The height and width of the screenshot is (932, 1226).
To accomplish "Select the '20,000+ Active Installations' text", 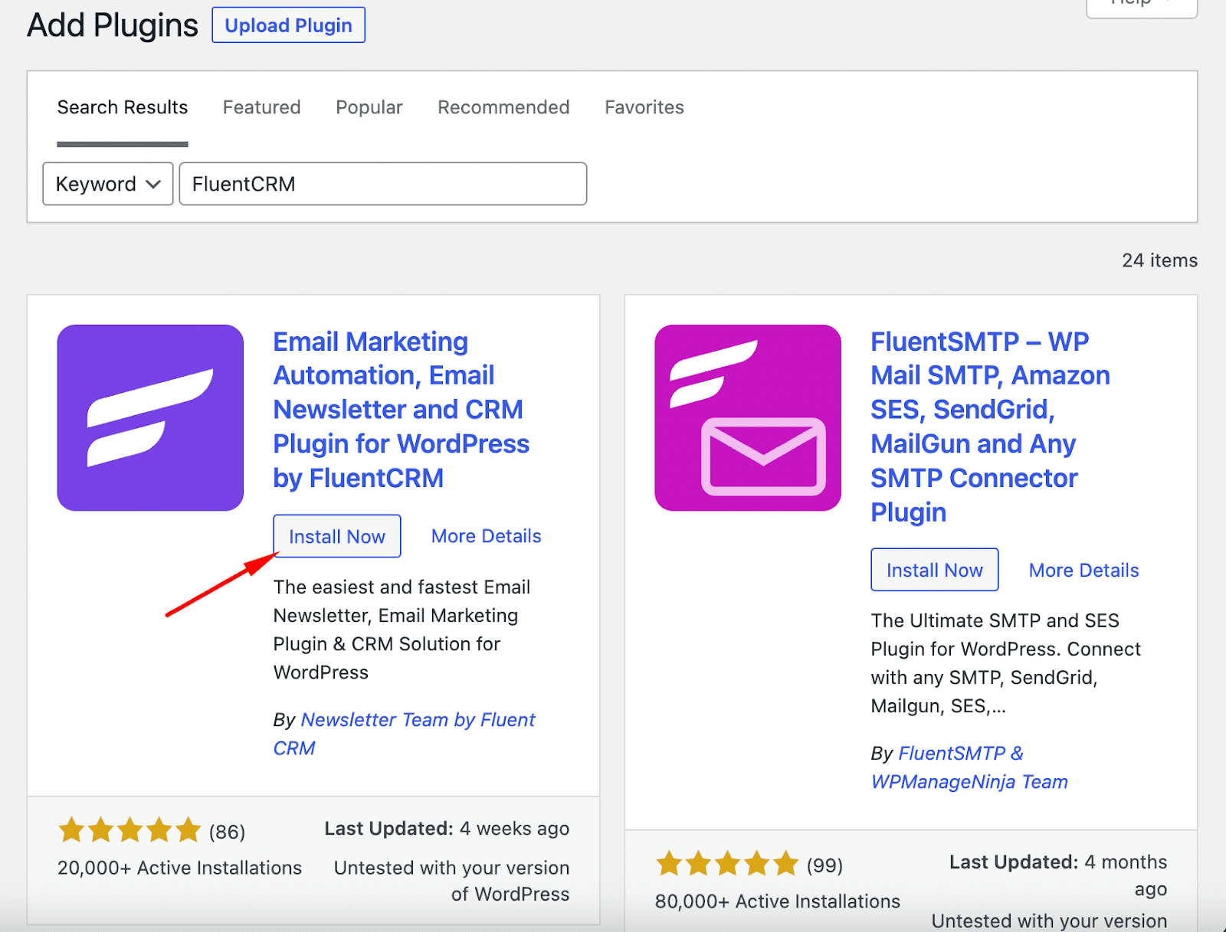I will coord(180,868).
